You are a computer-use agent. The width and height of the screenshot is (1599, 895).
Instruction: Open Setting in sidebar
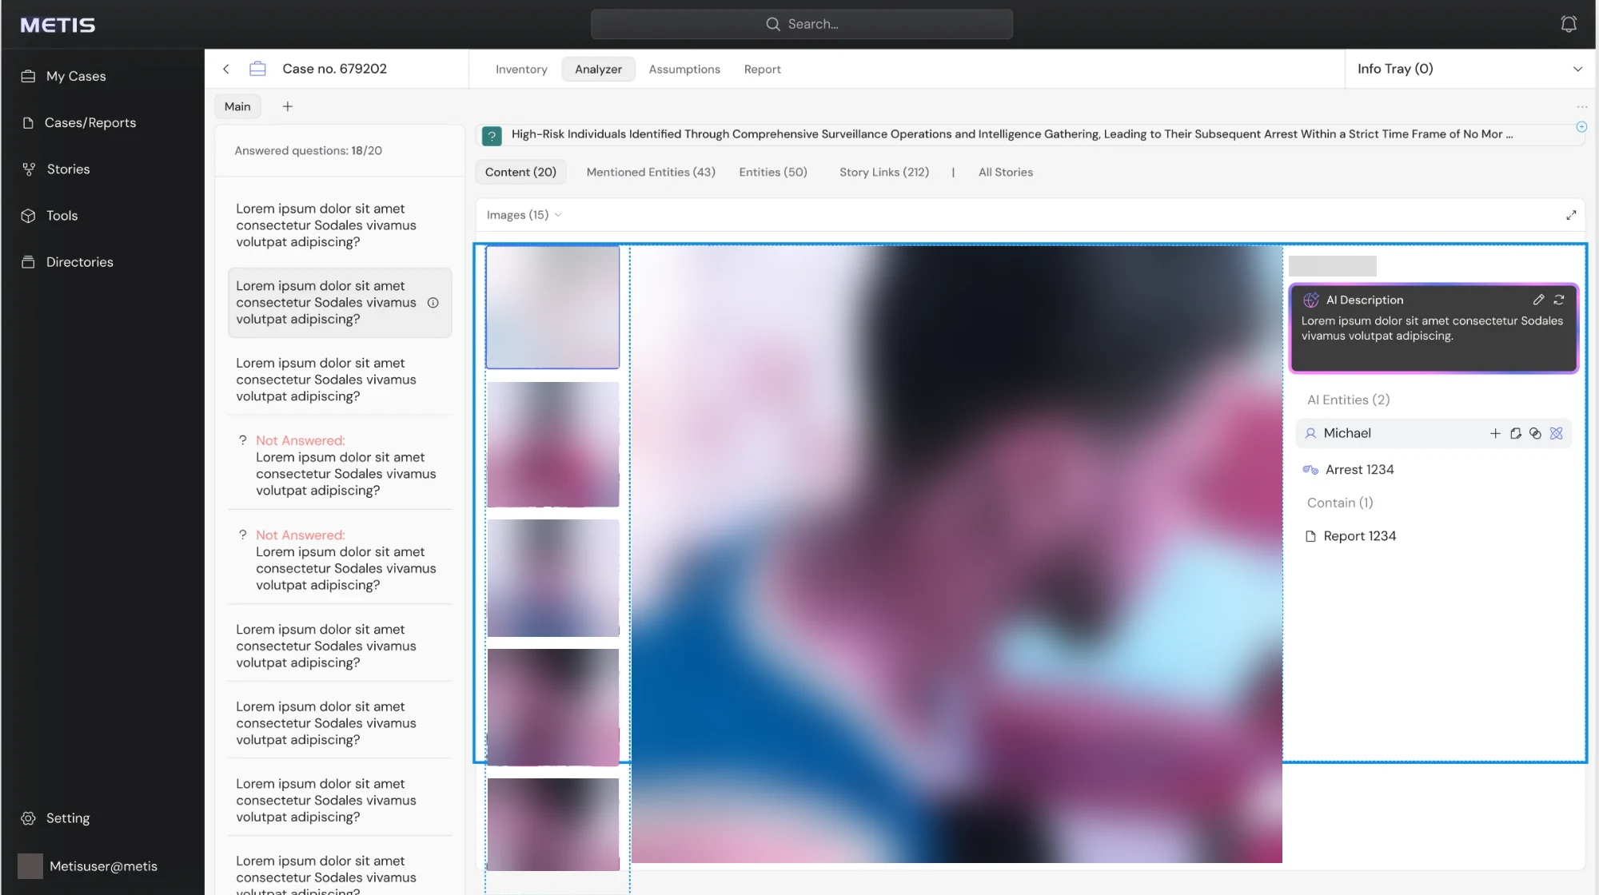tap(68, 817)
